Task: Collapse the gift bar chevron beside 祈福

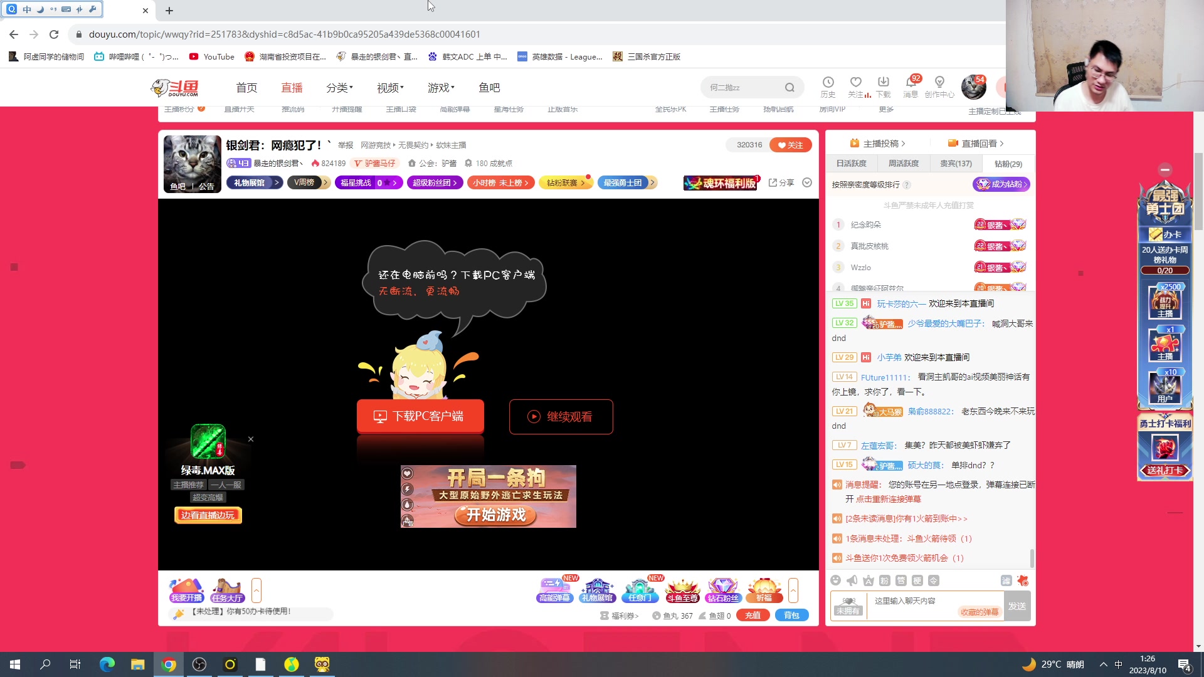Action: [x=793, y=589]
